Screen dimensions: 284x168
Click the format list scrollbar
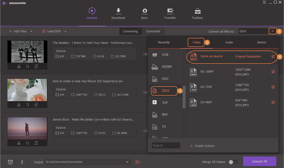(x=184, y=97)
